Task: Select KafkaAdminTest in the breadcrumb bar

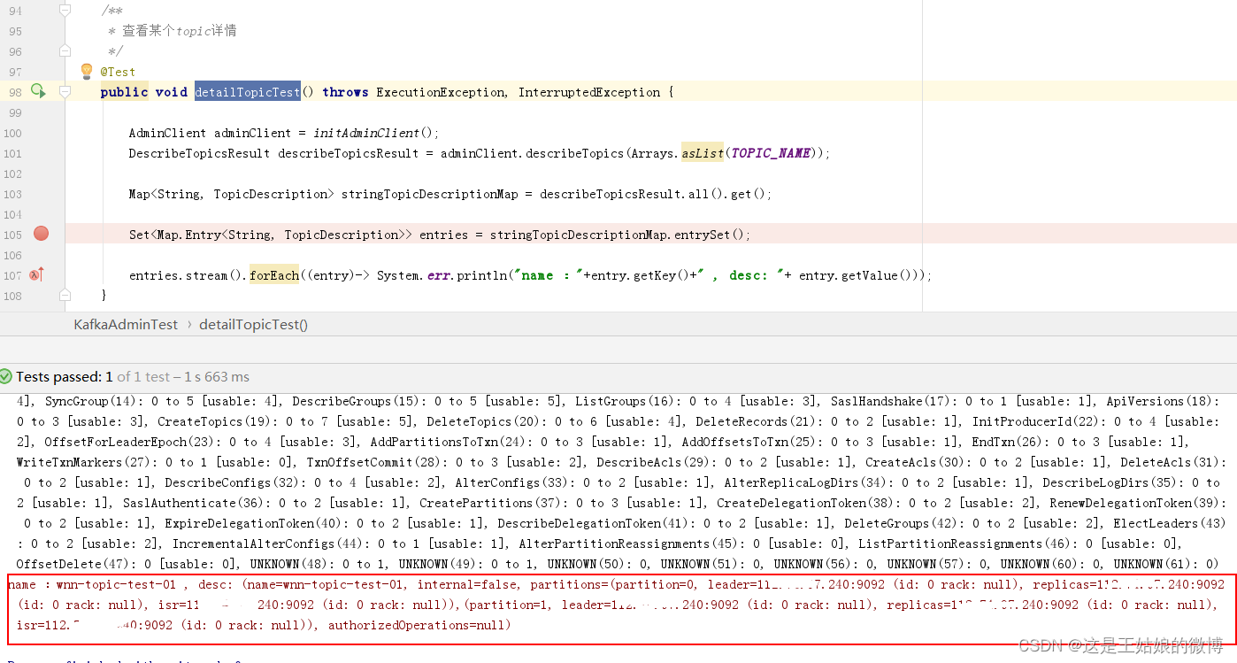Action: coord(126,324)
